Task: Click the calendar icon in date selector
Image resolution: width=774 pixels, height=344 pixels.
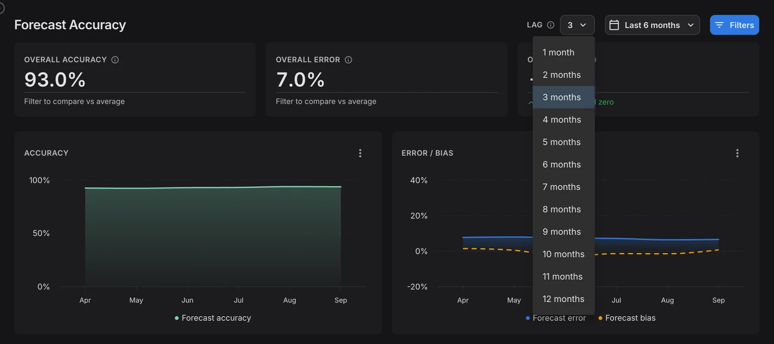Action: click(x=614, y=25)
